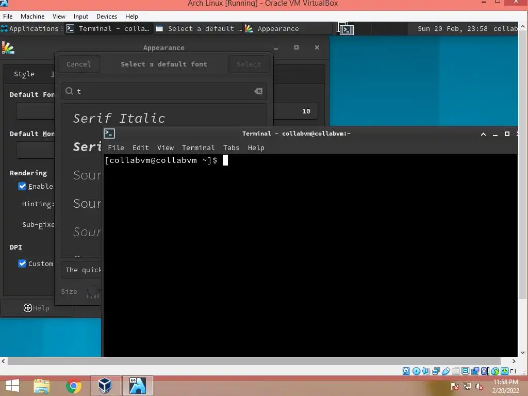
Task: Click the VirtualBox audio indicator icon
Action: pos(426,371)
